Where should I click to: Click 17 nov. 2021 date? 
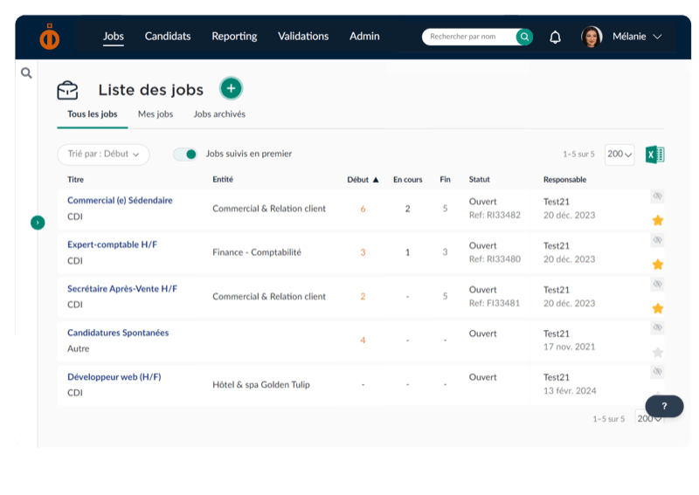pyautogui.click(x=570, y=347)
